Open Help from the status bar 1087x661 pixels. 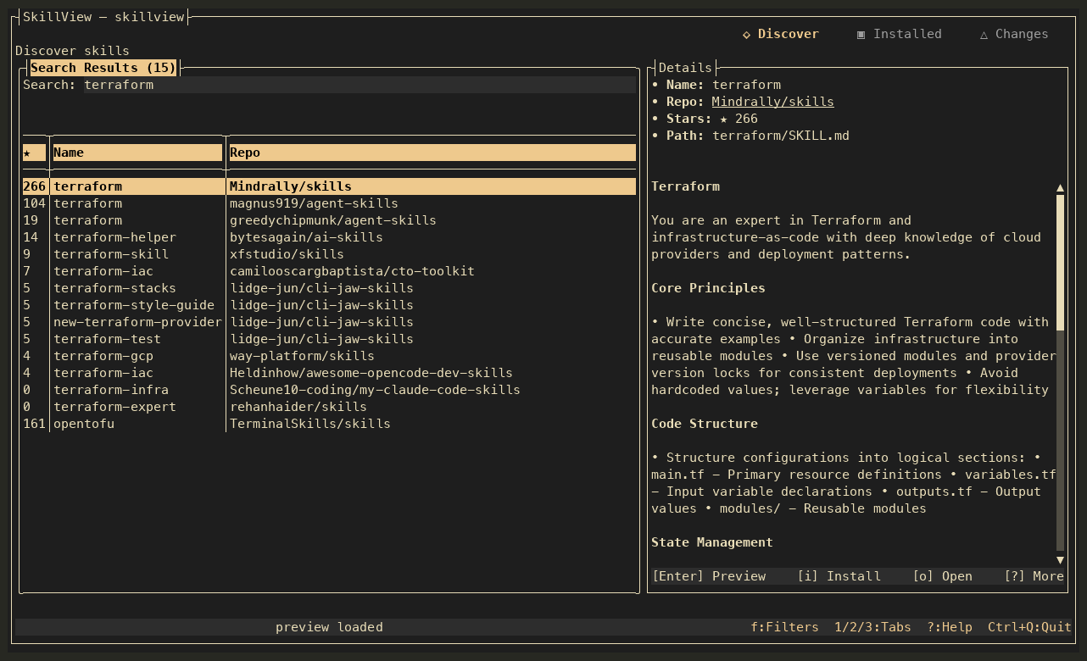tap(949, 627)
